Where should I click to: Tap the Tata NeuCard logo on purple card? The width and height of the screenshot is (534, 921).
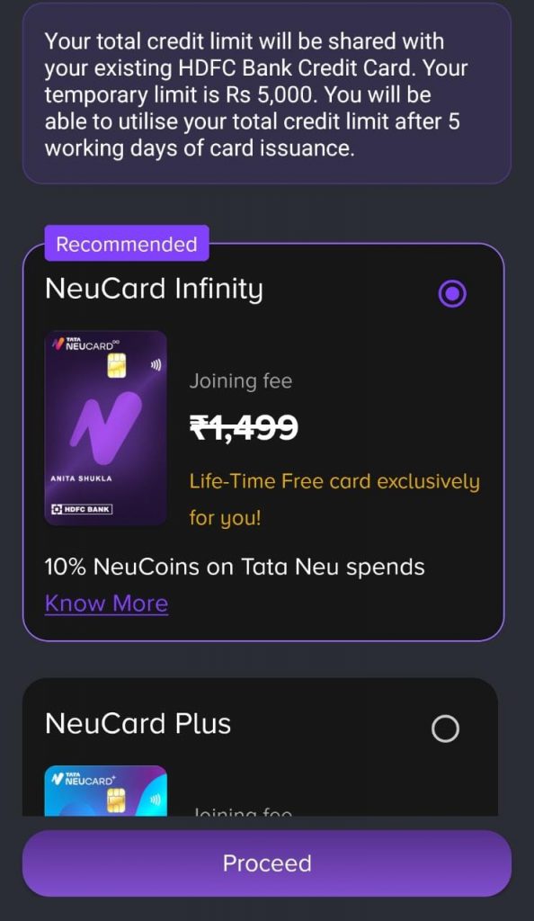pos(83,344)
